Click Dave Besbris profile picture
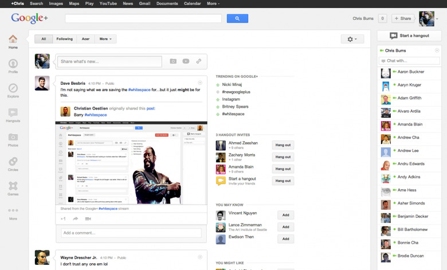The height and width of the screenshot is (270, 447). [42, 83]
